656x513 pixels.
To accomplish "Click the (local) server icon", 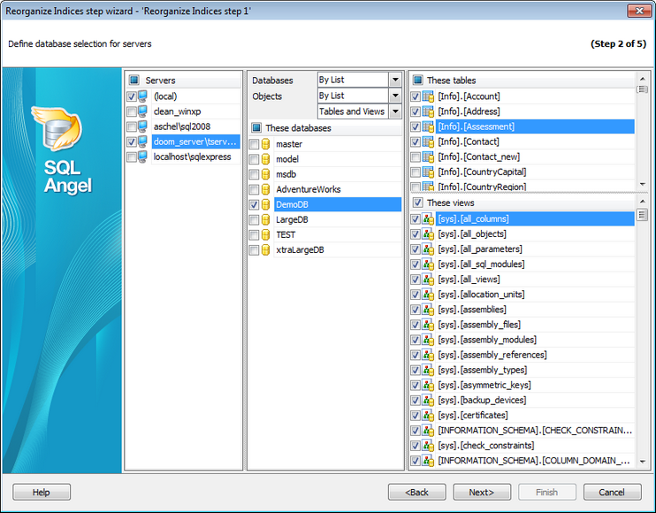I will tap(142, 96).
